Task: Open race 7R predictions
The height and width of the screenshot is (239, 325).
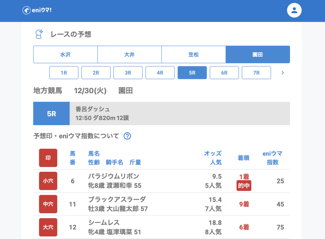Action: click(256, 73)
